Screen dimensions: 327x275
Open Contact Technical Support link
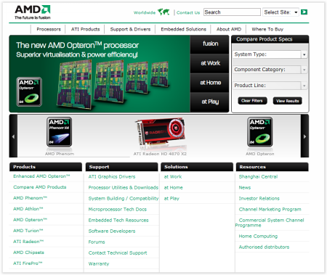pos(118,253)
